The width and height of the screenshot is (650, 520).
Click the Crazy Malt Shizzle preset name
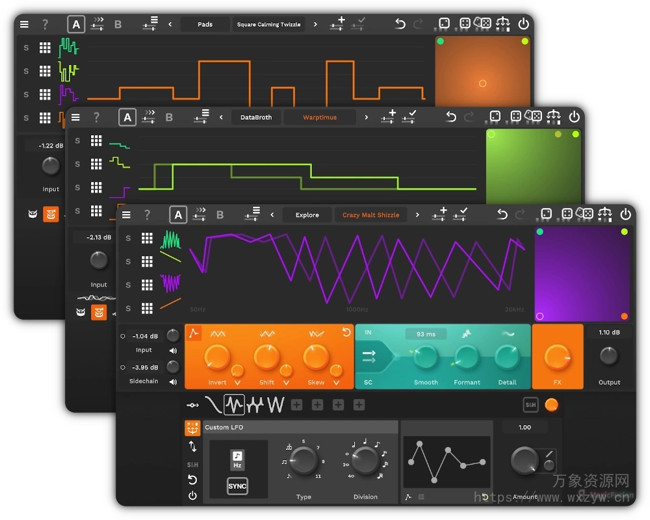370,214
